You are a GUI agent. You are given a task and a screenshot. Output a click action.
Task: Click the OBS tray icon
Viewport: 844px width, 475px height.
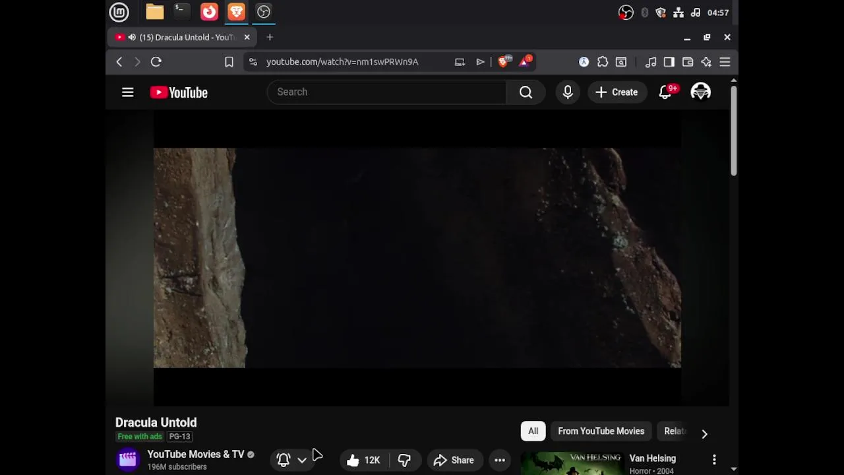point(626,13)
